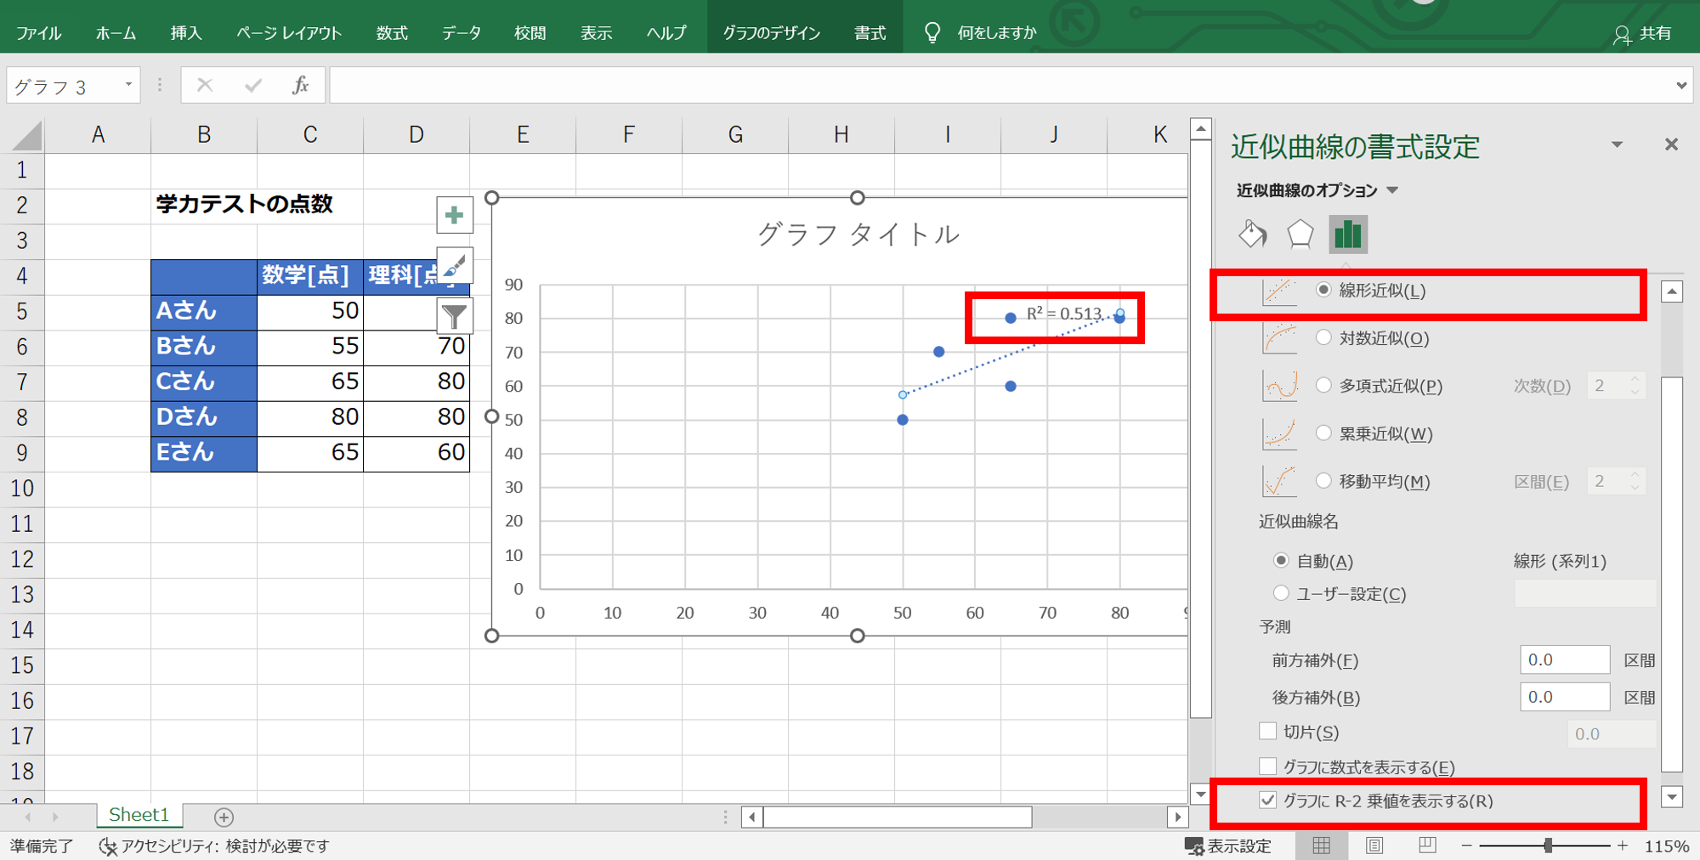The image size is (1700, 860).
Task: Click the polynomial trendline preview icon
Action: point(1280,386)
